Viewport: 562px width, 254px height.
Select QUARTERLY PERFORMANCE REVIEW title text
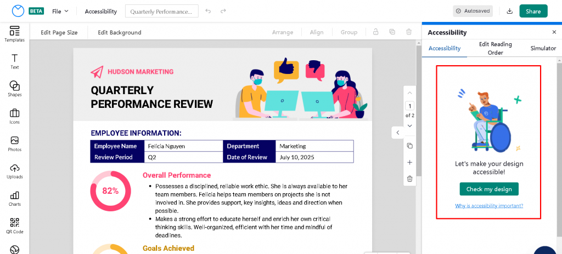[x=151, y=97]
